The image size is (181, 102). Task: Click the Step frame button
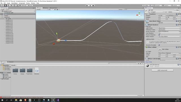[93, 6]
